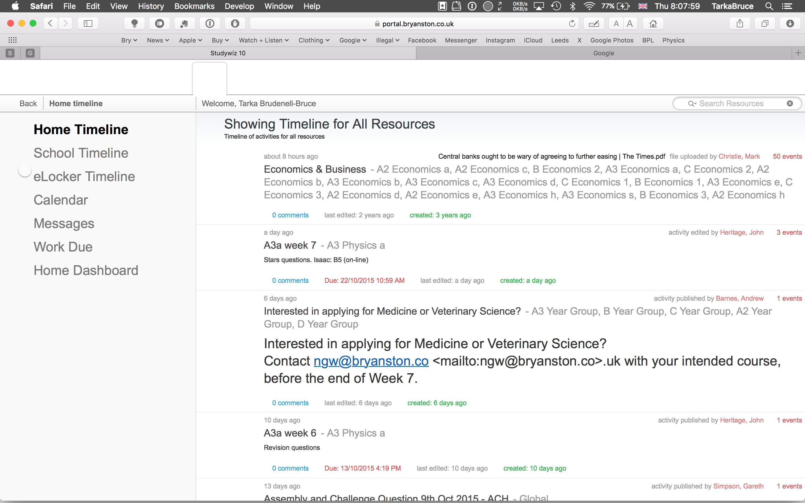Open Time Machine menu bar icon
This screenshot has height=503, width=805.
tap(556, 6)
